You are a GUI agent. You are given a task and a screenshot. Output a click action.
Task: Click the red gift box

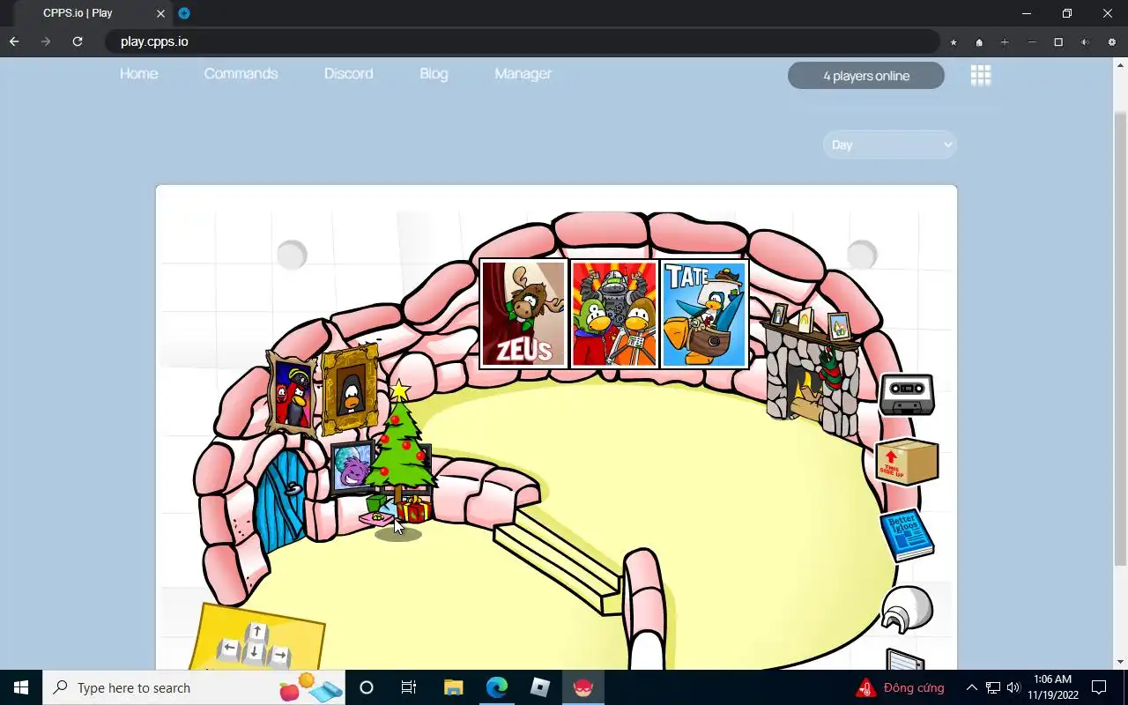click(413, 508)
